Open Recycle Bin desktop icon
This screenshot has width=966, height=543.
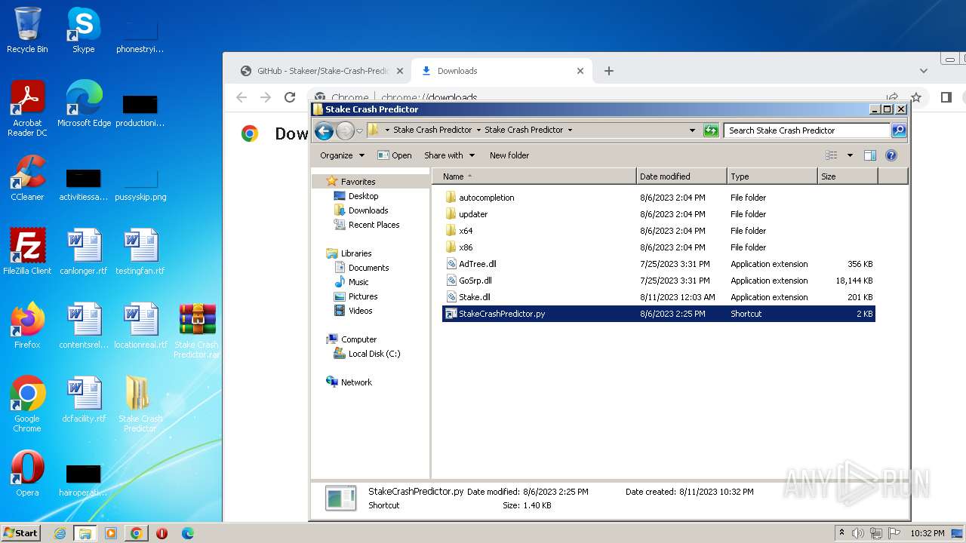coord(27,30)
